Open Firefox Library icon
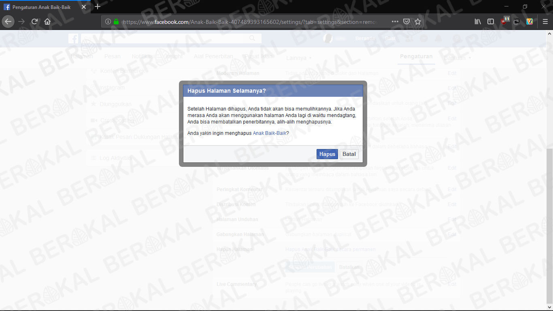 [x=478, y=21]
